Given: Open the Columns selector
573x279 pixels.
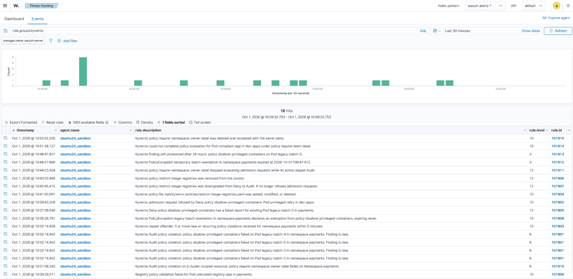Looking at the screenshot, I should click(x=123, y=122).
